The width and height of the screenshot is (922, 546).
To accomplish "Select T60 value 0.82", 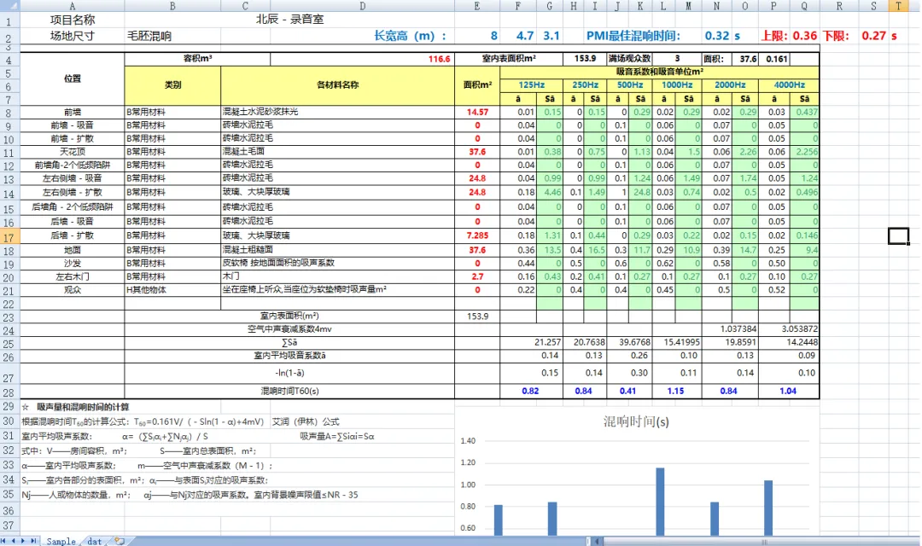I will coord(530,392).
